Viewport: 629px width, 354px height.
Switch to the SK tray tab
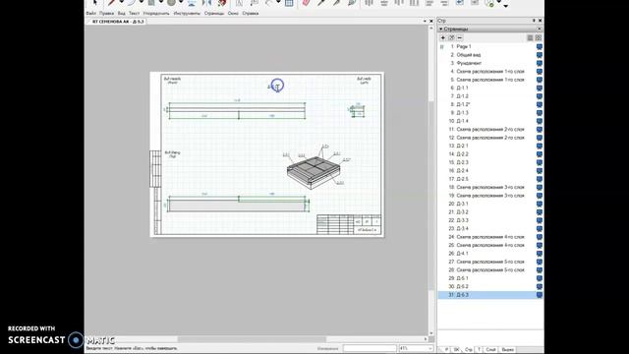[456, 350]
